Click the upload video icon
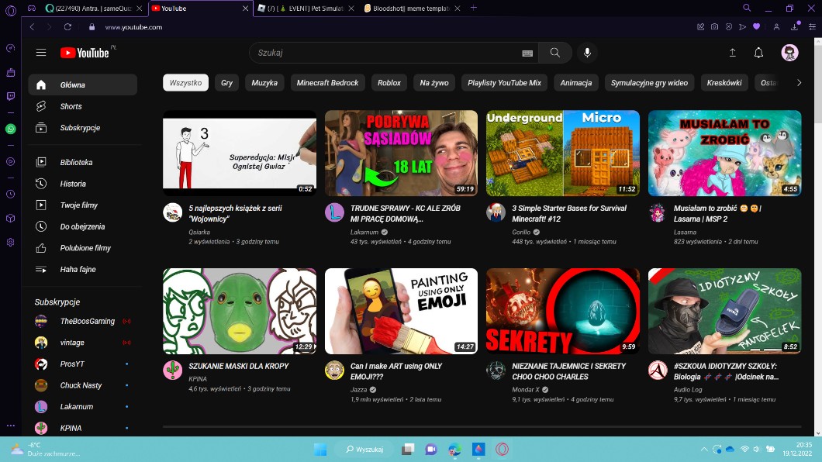This screenshot has width=822, height=462. 732,53
